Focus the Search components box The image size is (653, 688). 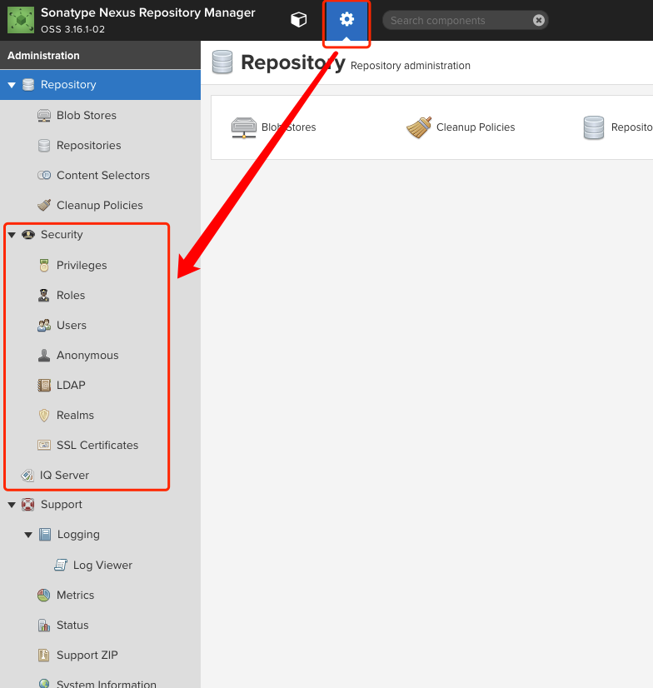click(x=465, y=20)
